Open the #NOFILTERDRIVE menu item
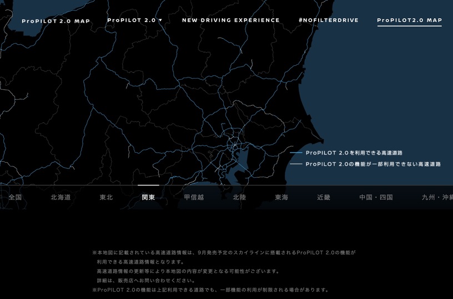Viewport: 453px width, 299px height. point(329,20)
